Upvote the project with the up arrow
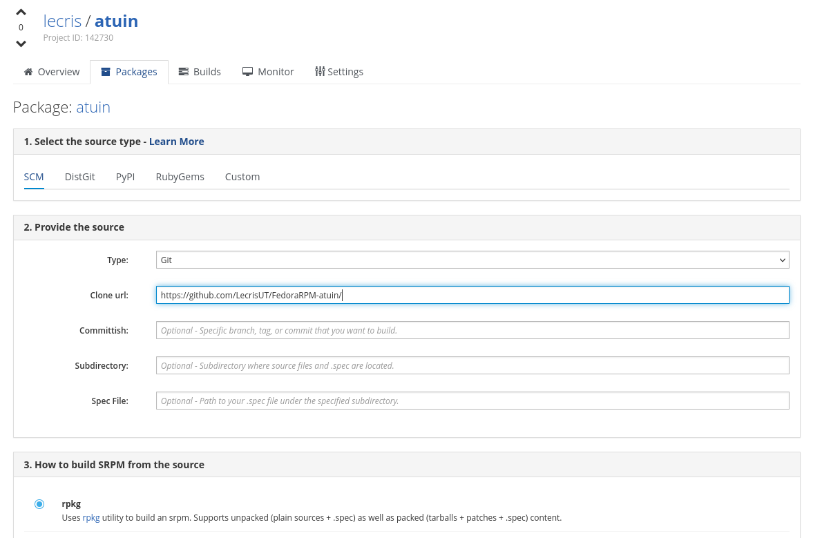 21,12
